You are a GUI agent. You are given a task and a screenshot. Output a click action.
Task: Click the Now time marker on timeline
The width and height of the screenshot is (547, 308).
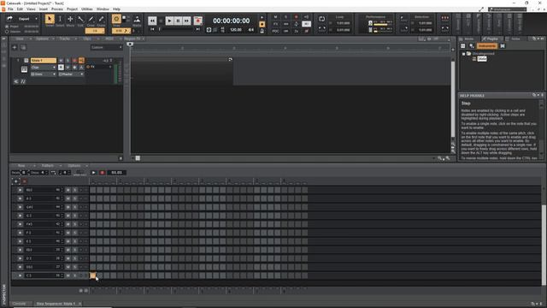[x=130, y=44]
